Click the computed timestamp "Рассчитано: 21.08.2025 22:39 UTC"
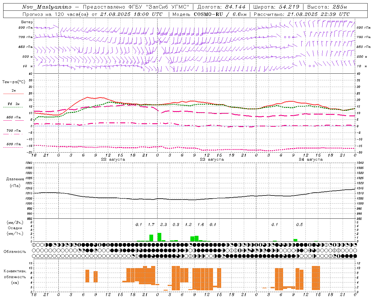Viewport: 372px width, 297px height. pyautogui.click(x=302, y=14)
